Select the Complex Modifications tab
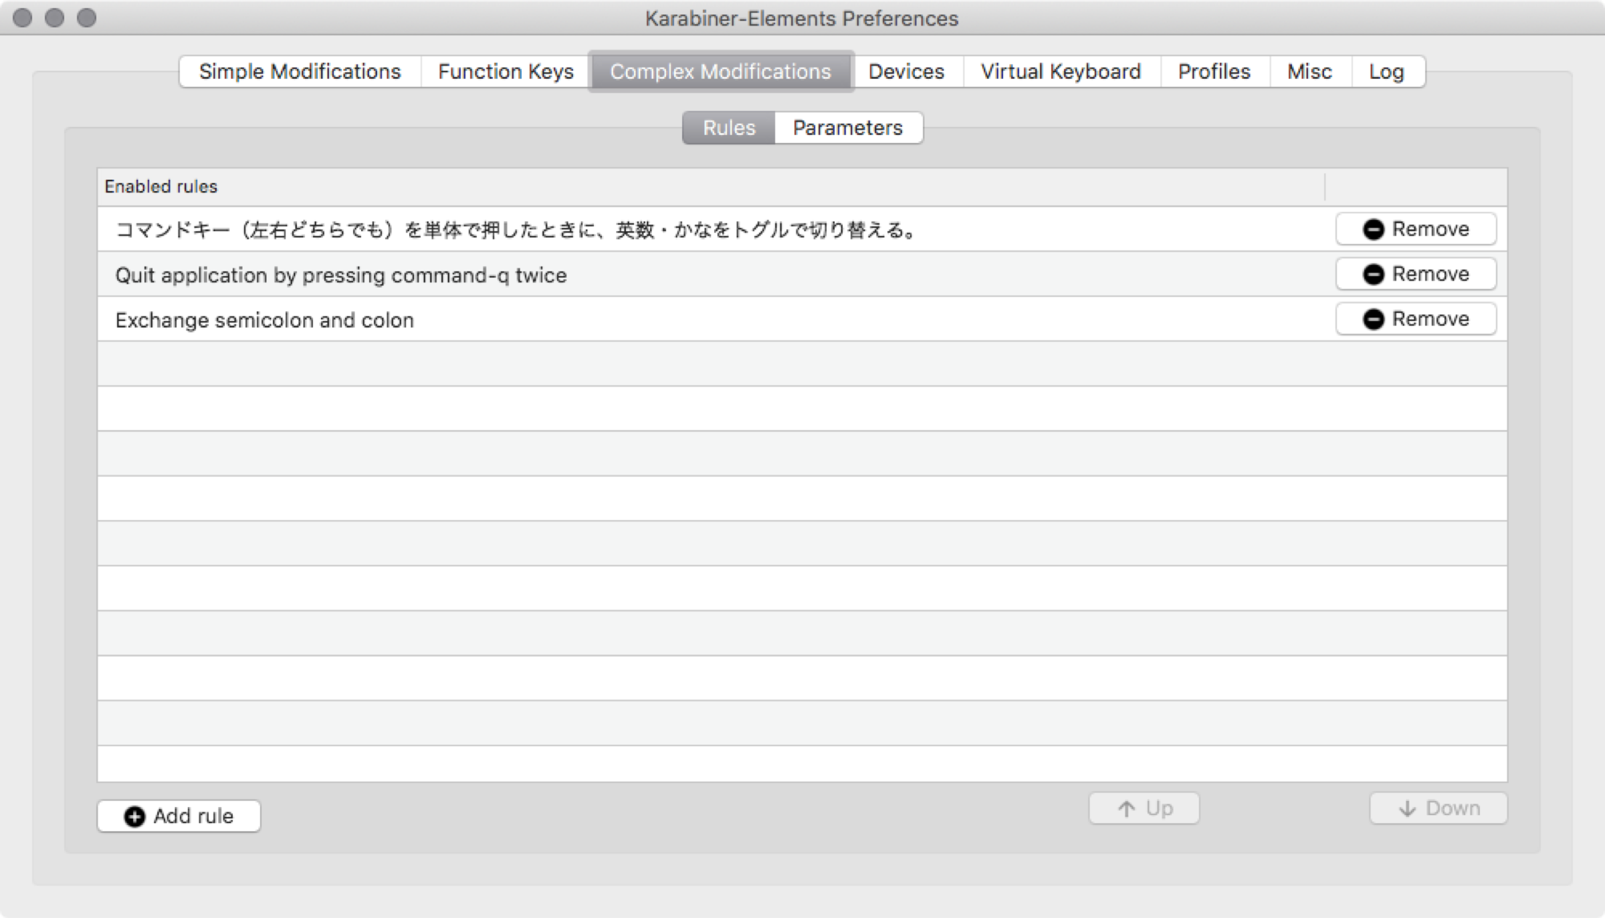Viewport: 1605px width, 918px height. 720,72
